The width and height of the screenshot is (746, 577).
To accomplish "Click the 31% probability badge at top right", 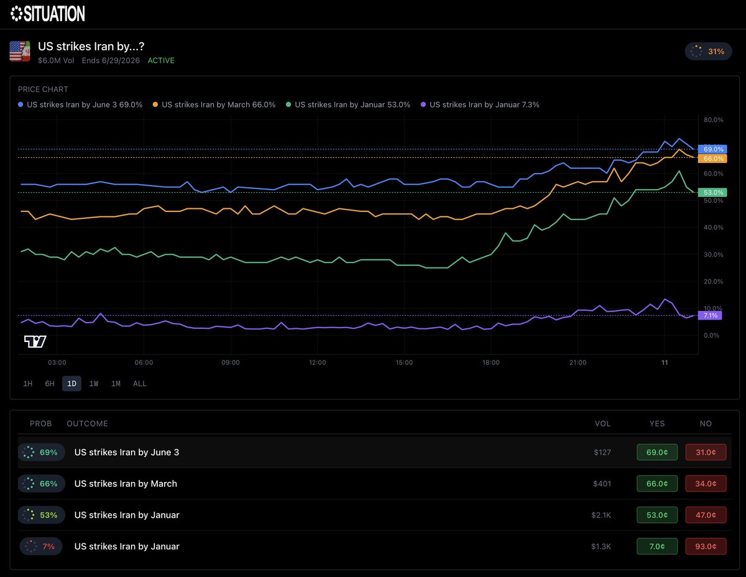I will click(x=708, y=51).
